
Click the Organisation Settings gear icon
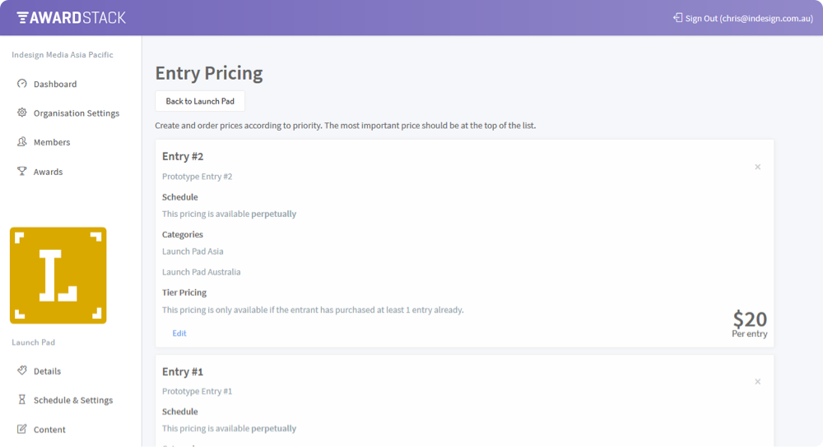coord(21,112)
